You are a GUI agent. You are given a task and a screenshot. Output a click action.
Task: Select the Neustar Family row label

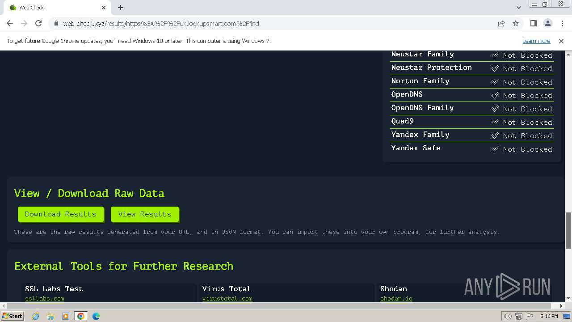422,54
